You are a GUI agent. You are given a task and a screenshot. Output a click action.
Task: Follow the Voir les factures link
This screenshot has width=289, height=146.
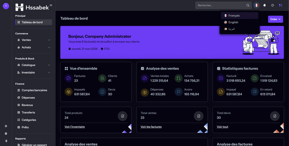(x=151, y=127)
